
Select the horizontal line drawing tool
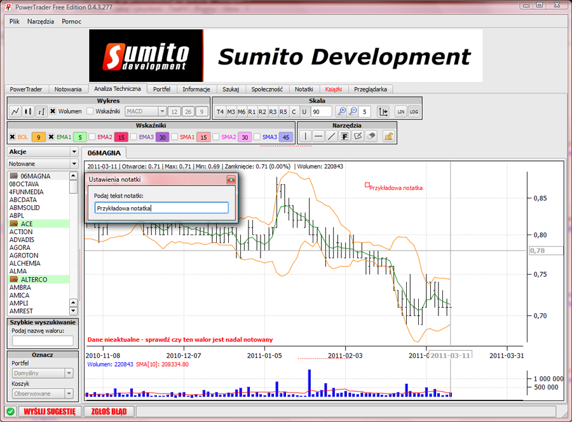coord(318,137)
